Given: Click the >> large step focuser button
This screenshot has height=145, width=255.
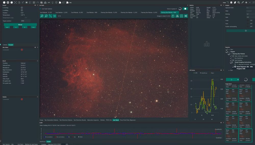Looking at the screenshot, I should tap(33, 27).
